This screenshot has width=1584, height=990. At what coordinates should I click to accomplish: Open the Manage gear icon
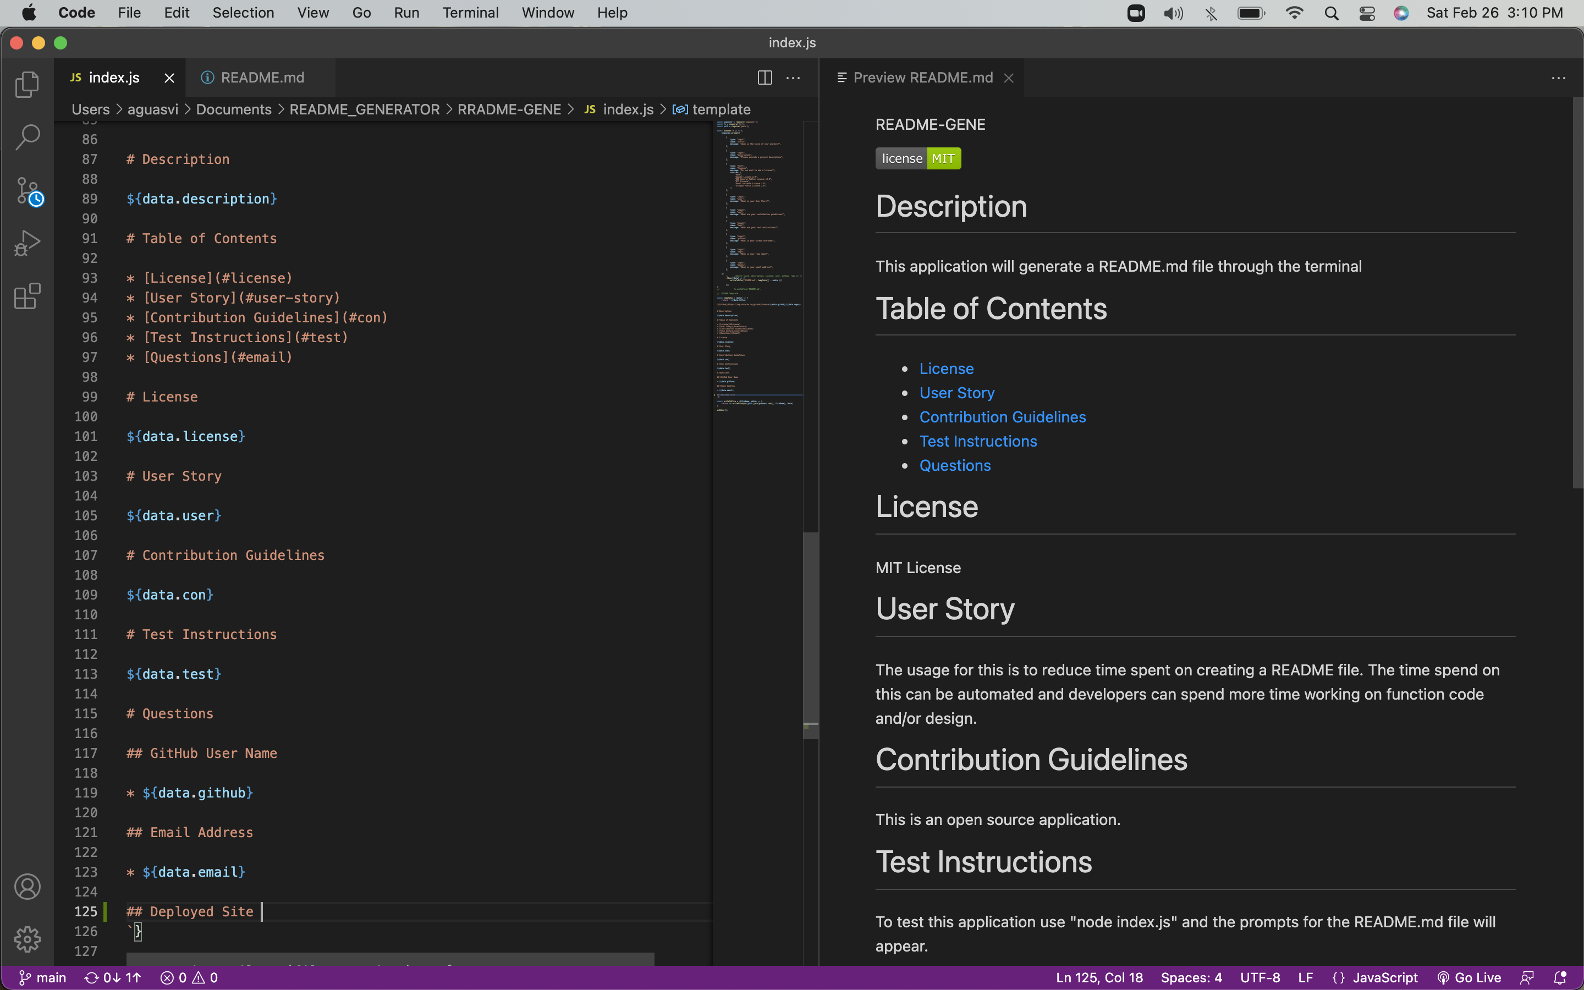28,938
